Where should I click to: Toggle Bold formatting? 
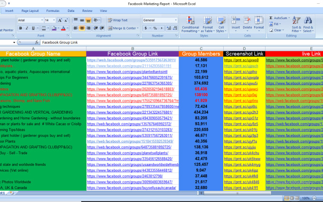click(x=20, y=28)
